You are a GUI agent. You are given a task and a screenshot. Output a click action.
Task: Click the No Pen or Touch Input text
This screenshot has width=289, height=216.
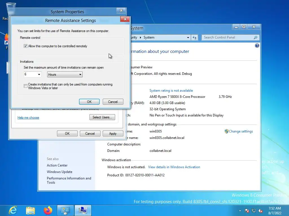point(187,115)
